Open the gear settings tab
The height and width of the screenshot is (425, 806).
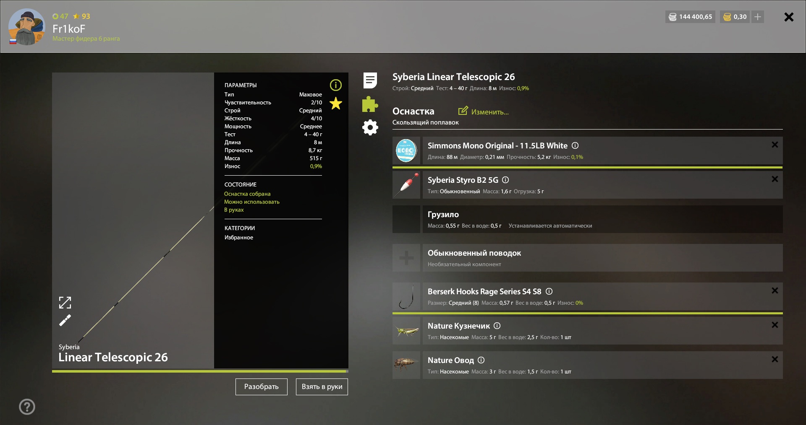[x=370, y=127]
